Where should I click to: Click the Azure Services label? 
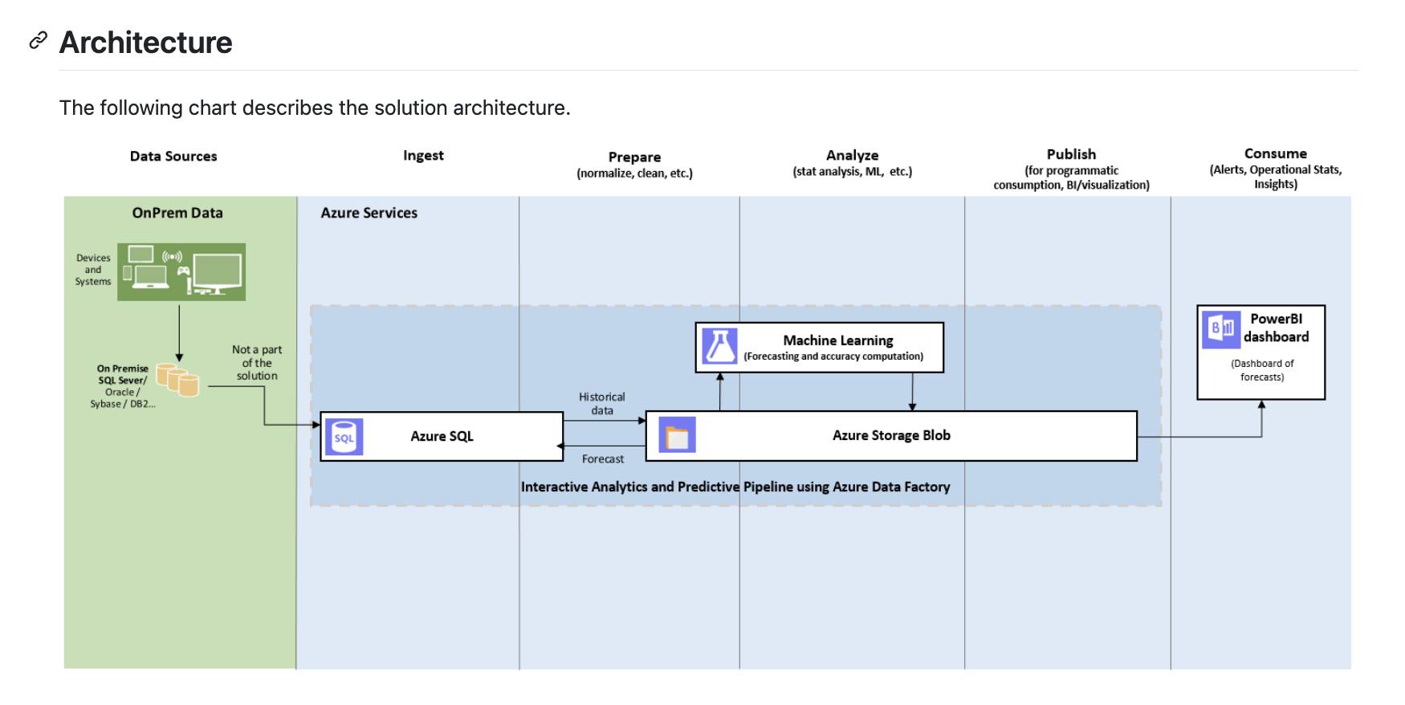coord(369,213)
